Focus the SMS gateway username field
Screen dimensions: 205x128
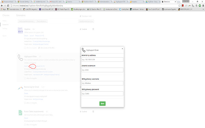[x=102, y=83]
